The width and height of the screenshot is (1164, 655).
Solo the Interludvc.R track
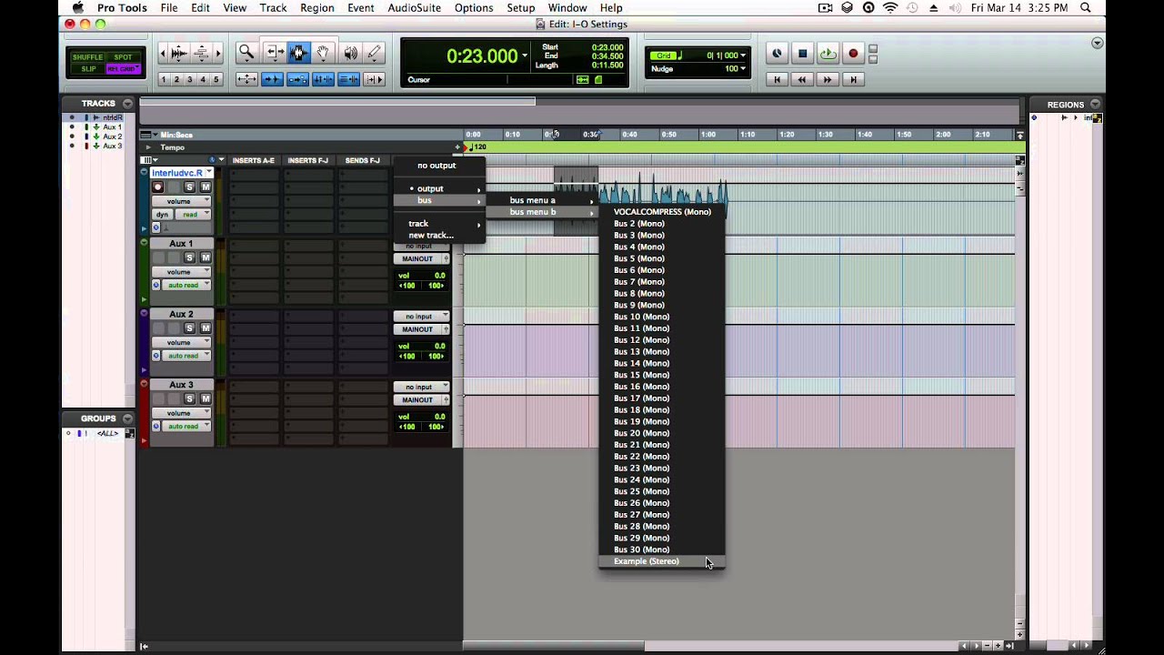[x=190, y=186]
